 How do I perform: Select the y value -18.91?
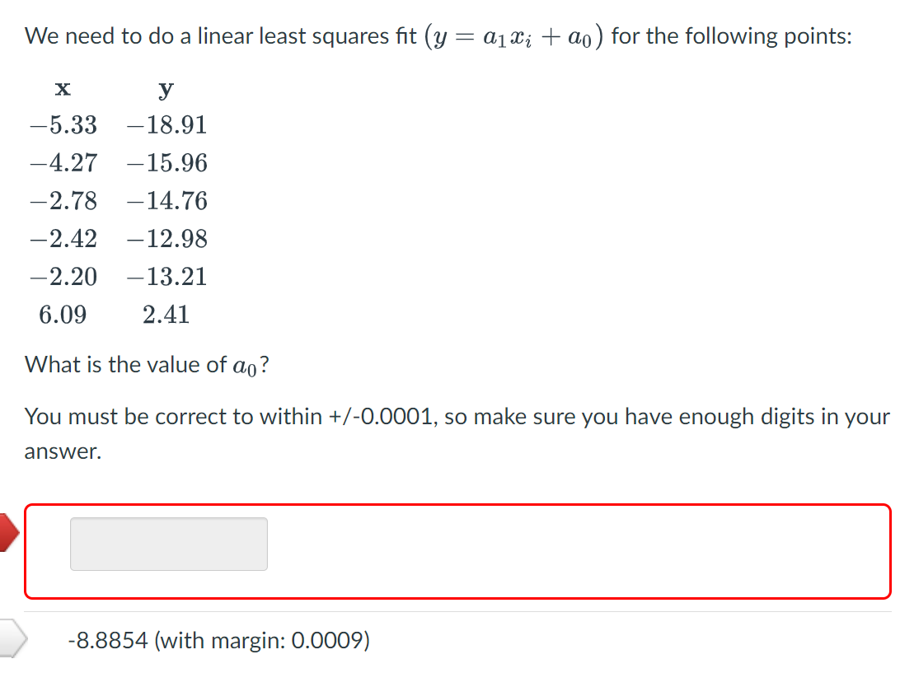pos(166,124)
